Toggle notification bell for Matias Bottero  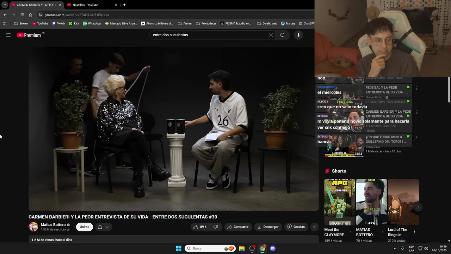pyautogui.click(x=100, y=227)
